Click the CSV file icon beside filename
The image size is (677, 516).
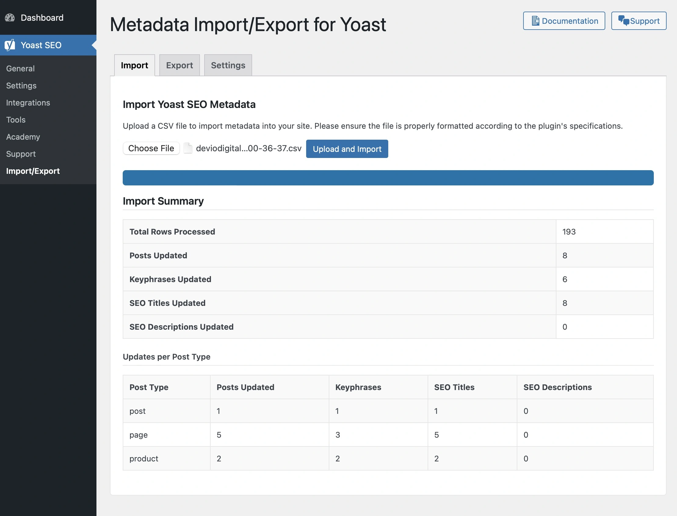[188, 148]
